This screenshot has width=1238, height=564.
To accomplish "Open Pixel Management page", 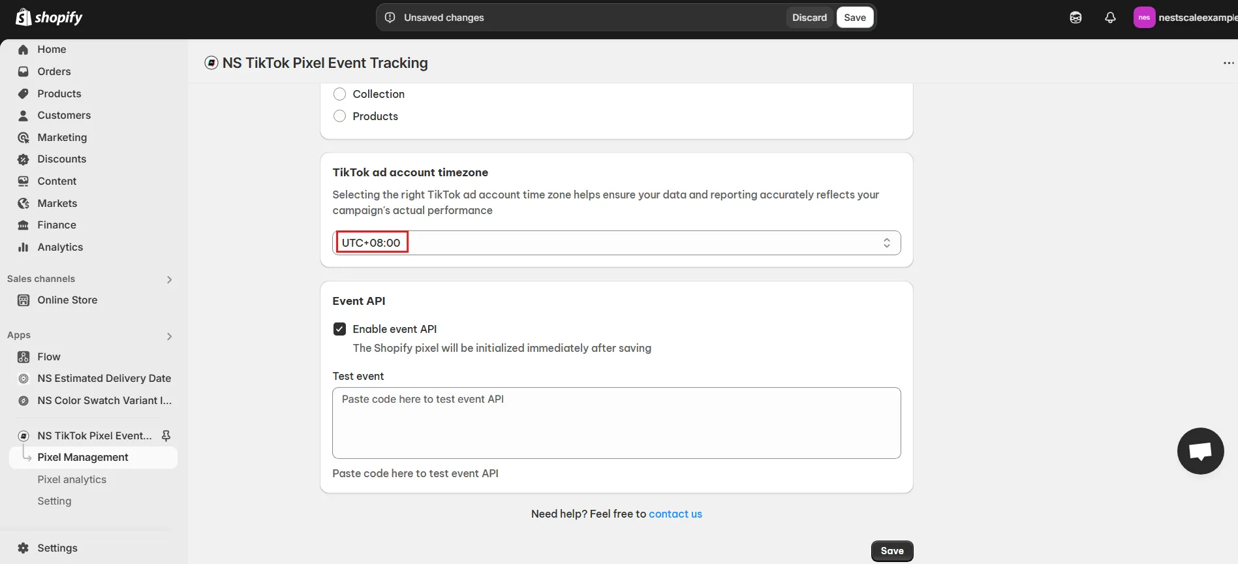I will (x=93, y=458).
